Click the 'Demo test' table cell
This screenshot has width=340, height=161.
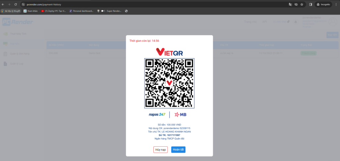point(95,53)
